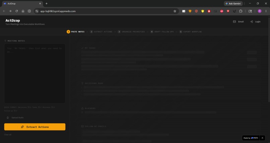This screenshot has height=143, width=270.
Task: Click the page vertical scrollbar
Action: pos(269,59)
